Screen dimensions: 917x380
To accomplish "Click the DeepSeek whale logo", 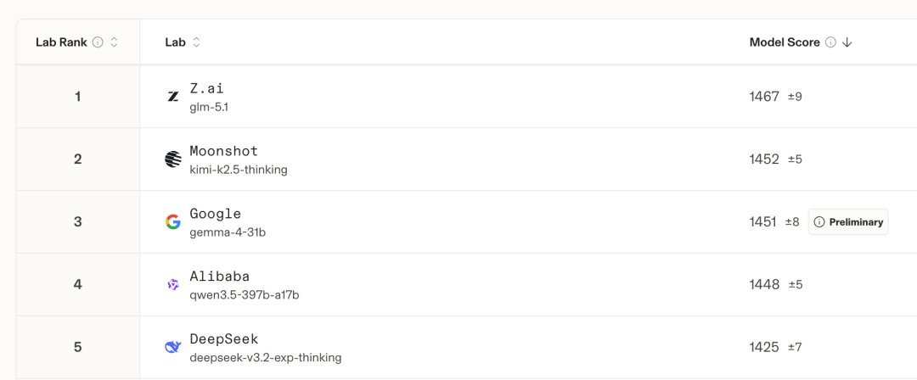I will 173,347.
